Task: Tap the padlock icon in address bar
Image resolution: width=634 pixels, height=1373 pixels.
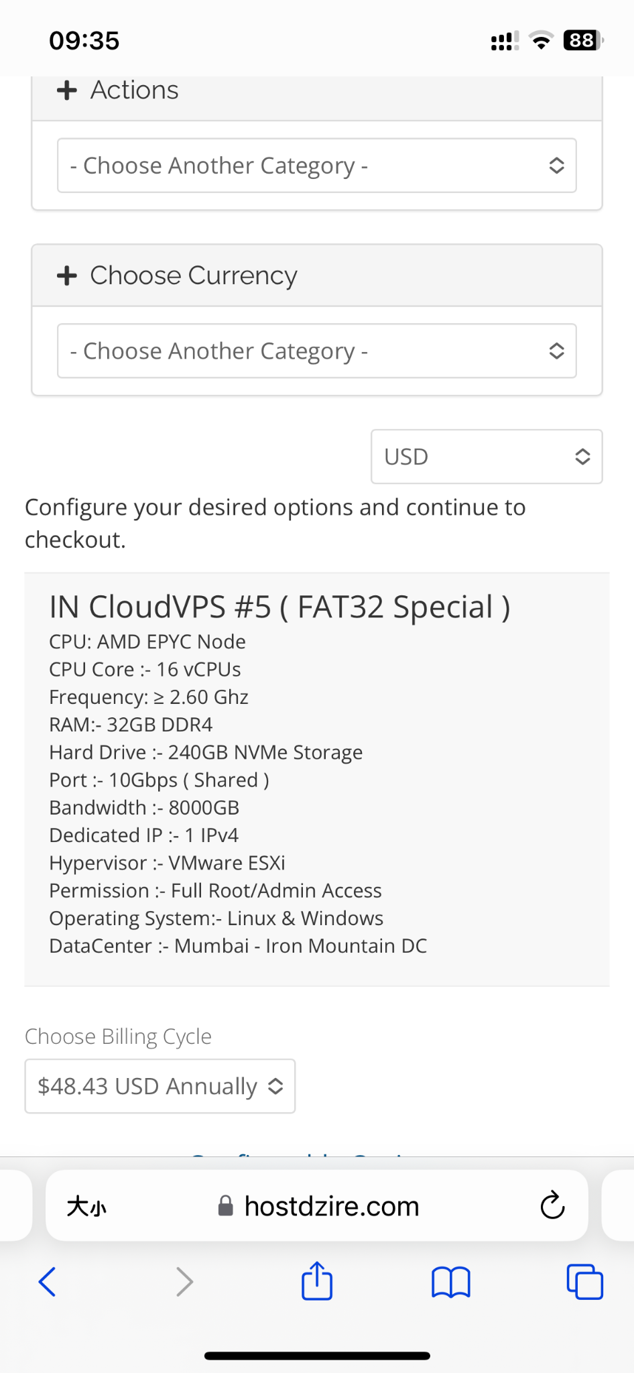Action: [x=226, y=1206]
